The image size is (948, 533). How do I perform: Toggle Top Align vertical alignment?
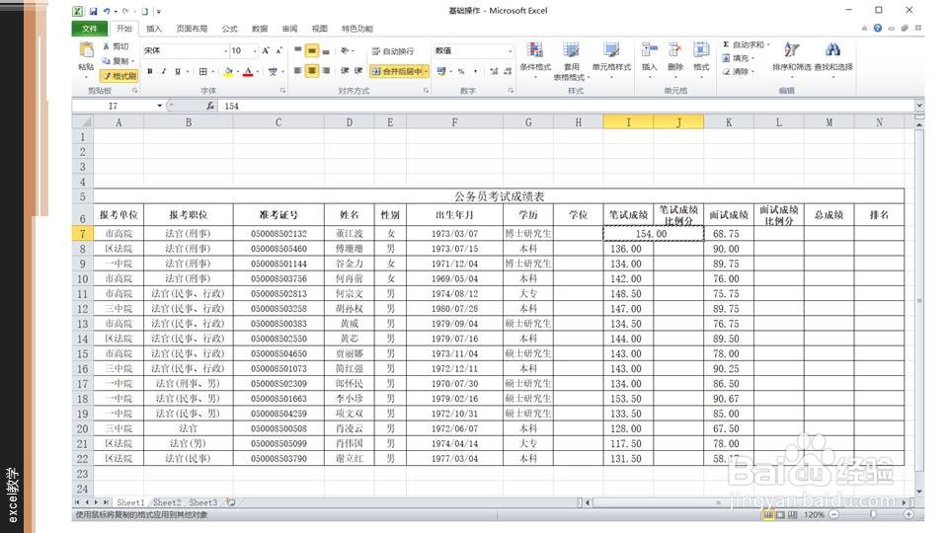(x=297, y=50)
